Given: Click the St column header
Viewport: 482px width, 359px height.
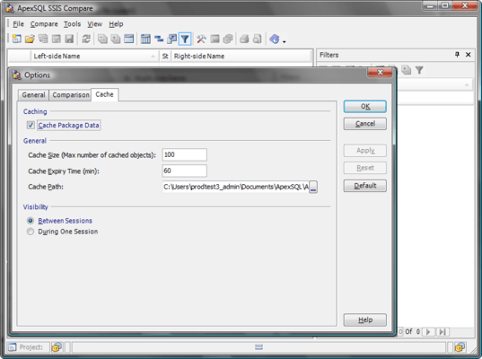Looking at the screenshot, I should [x=165, y=57].
